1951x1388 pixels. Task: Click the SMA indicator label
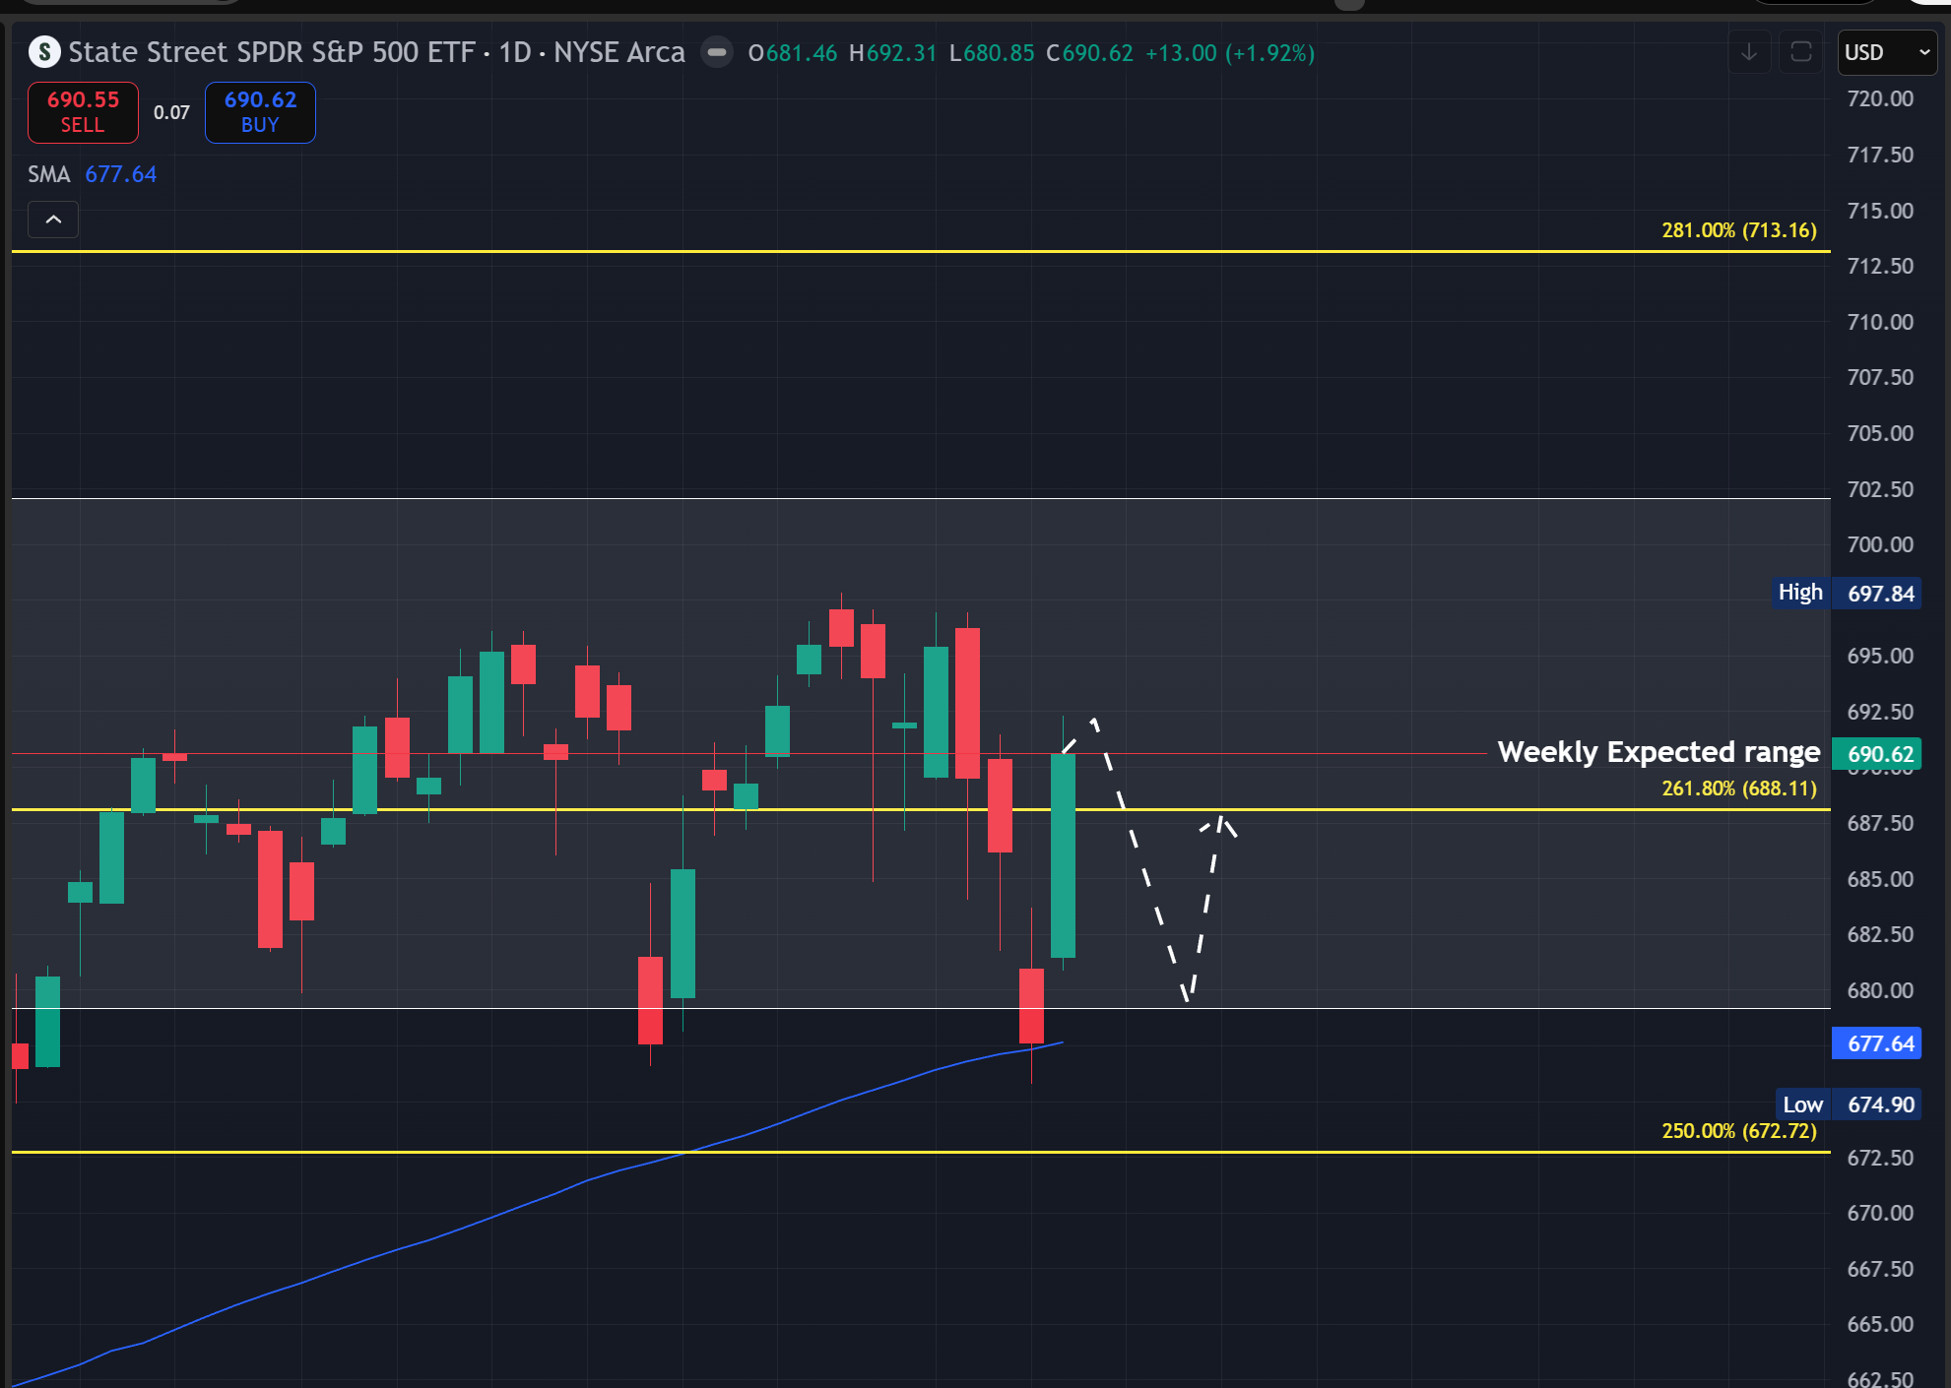point(48,174)
